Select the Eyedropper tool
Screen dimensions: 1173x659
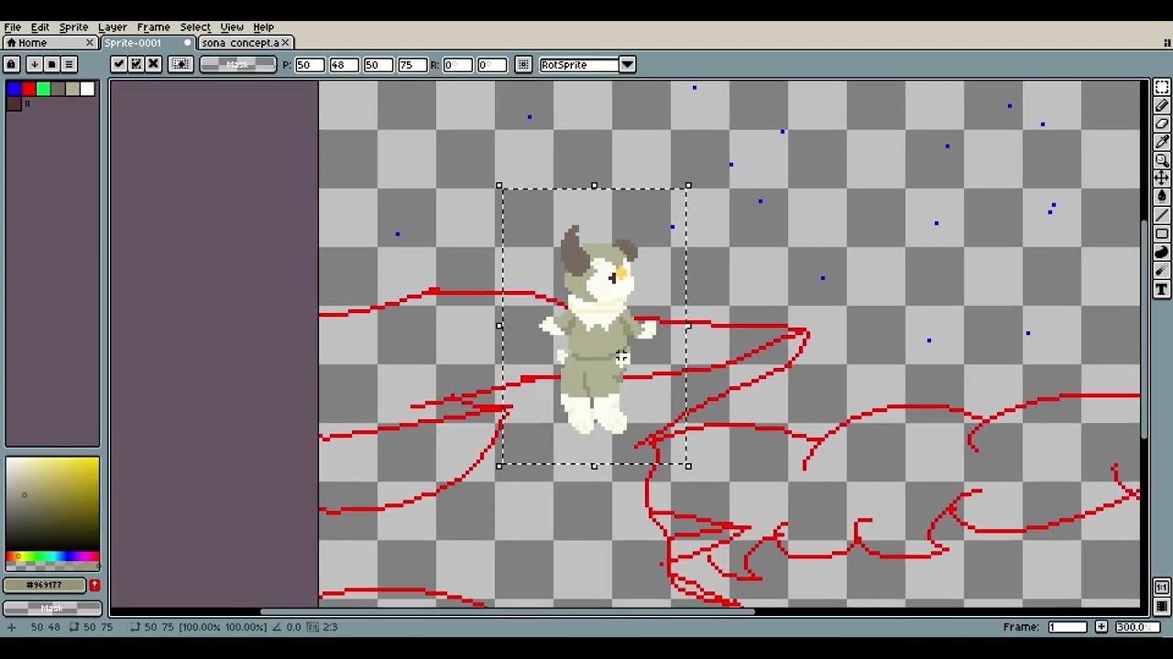pyautogui.click(x=1161, y=142)
